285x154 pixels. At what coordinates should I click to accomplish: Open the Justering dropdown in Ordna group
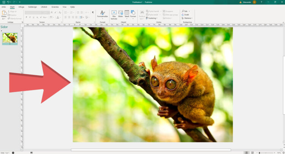click(153, 18)
